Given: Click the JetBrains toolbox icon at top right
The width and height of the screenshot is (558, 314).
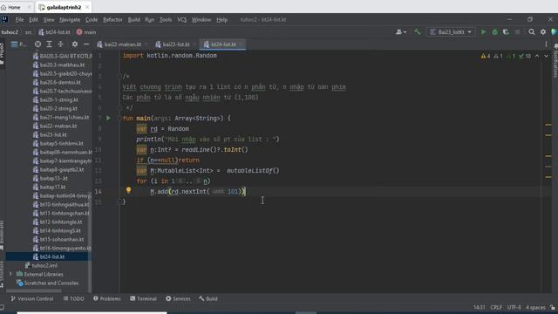Looking at the screenshot, I should (x=555, y=32).
